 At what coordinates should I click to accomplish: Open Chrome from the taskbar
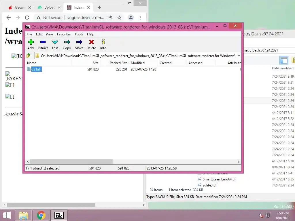41,215
